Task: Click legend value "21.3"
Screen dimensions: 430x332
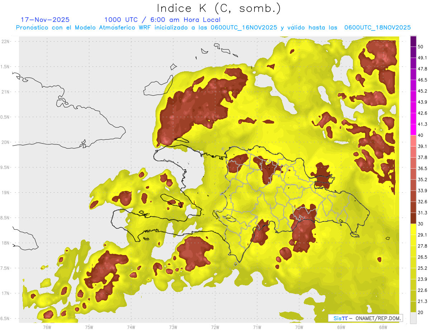Action: coord(422,301)
